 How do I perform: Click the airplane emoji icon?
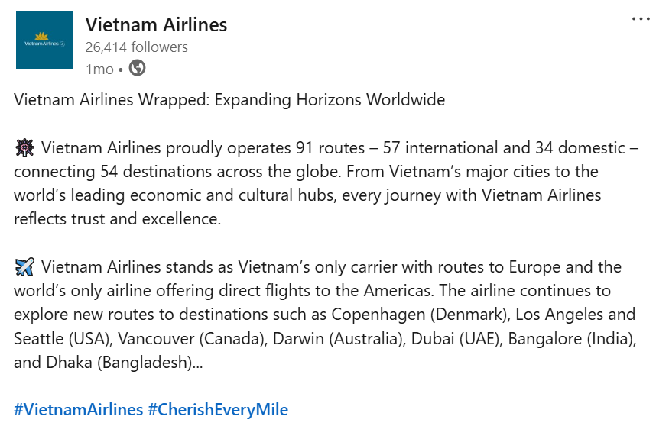24,267
